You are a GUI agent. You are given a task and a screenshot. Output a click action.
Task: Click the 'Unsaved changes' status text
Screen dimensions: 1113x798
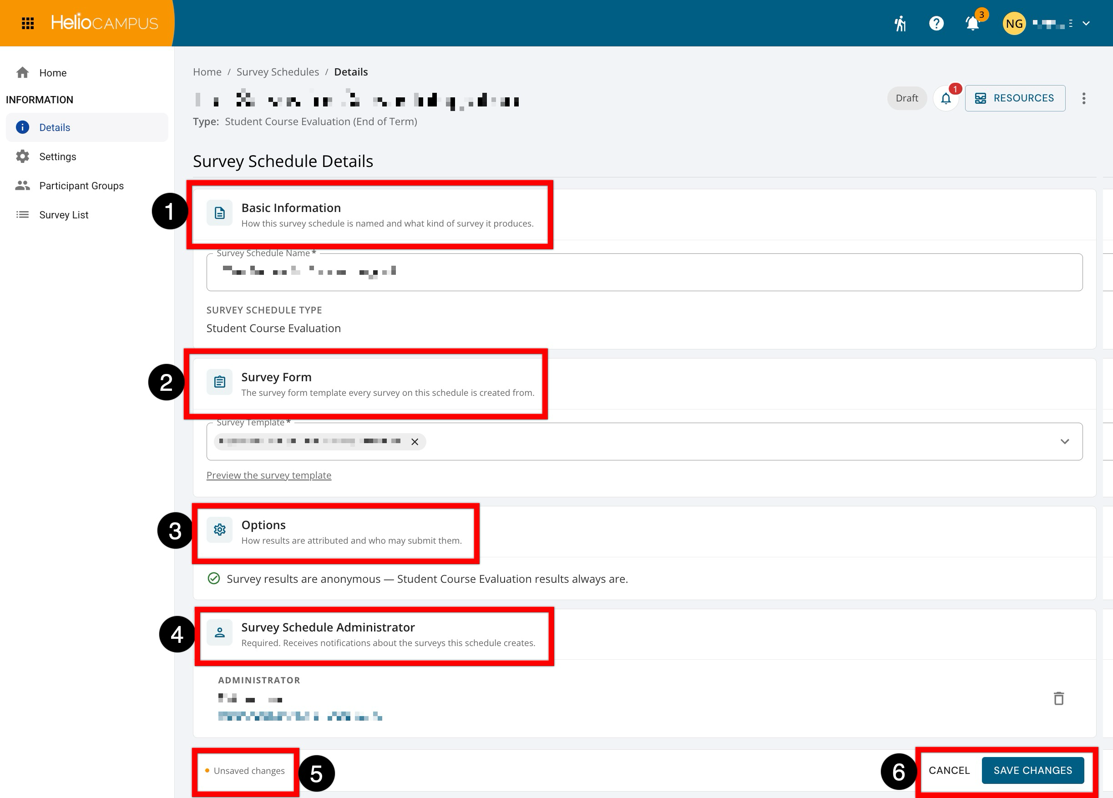(249, 771)
